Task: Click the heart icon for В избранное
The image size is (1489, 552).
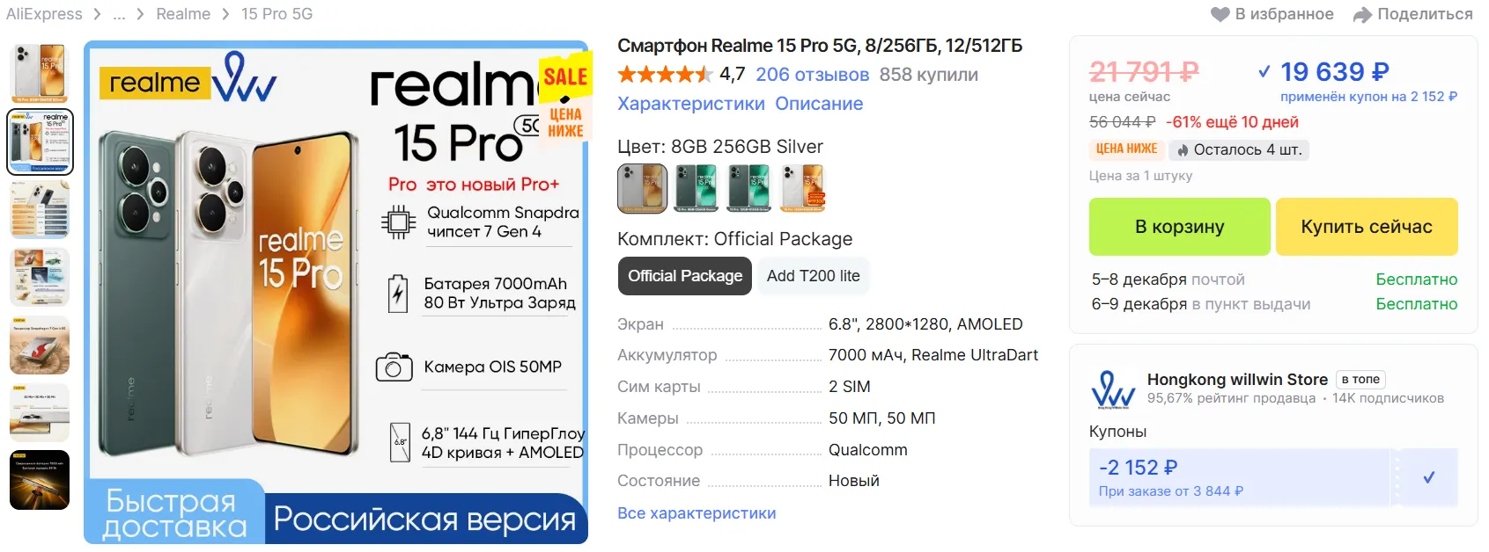Action: pyautogui.click(x=1220, y=14)
